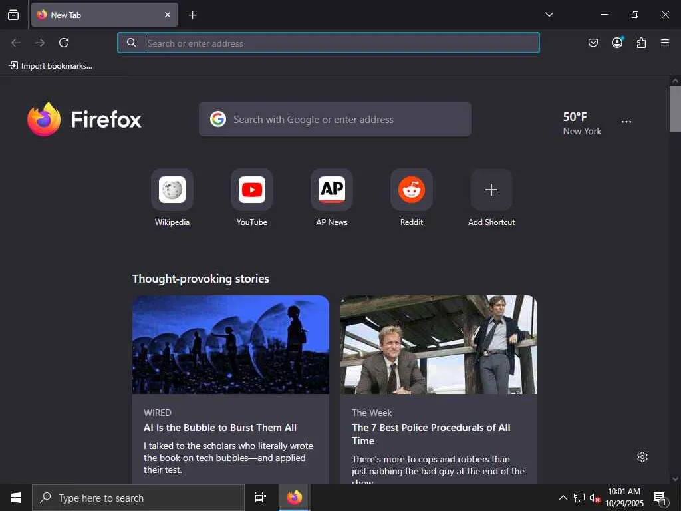This screenshot has height=511, width=681.
Task: Click scrollbar up arrow
Action: point(675,81)
